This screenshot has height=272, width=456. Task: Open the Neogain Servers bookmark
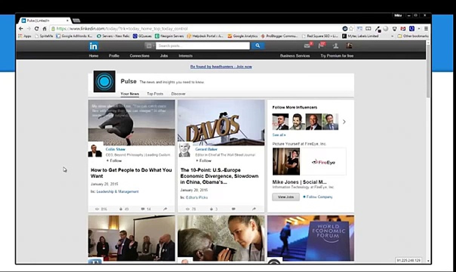coord(169,36)
